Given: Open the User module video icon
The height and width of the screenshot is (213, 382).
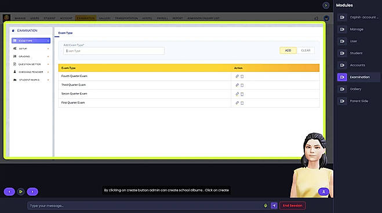Looking at the screenshot, I should pyautogui.click(x=342, y=41).
